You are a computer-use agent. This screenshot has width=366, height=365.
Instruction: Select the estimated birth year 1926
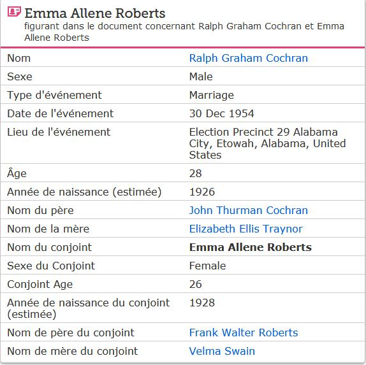[x=202, y=192]
